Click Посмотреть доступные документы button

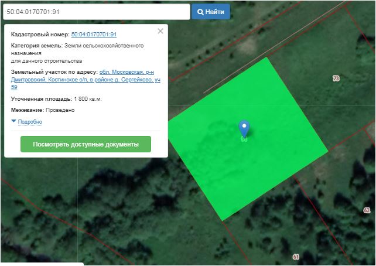point(86,144)
